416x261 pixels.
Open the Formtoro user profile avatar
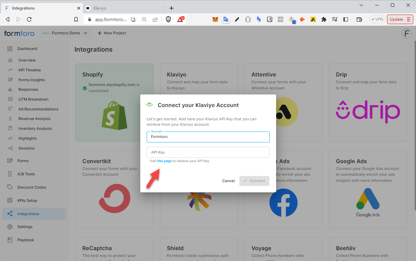(406, 33)
